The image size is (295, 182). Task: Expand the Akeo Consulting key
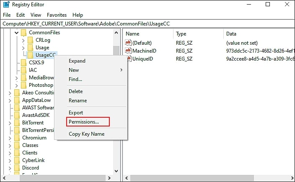[x=10, y=93]
